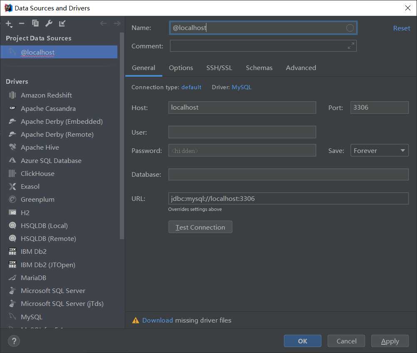The height and width of the screenshot is (353, 417).
Task: Confirm with OK button
Action: tap(303, 341)
